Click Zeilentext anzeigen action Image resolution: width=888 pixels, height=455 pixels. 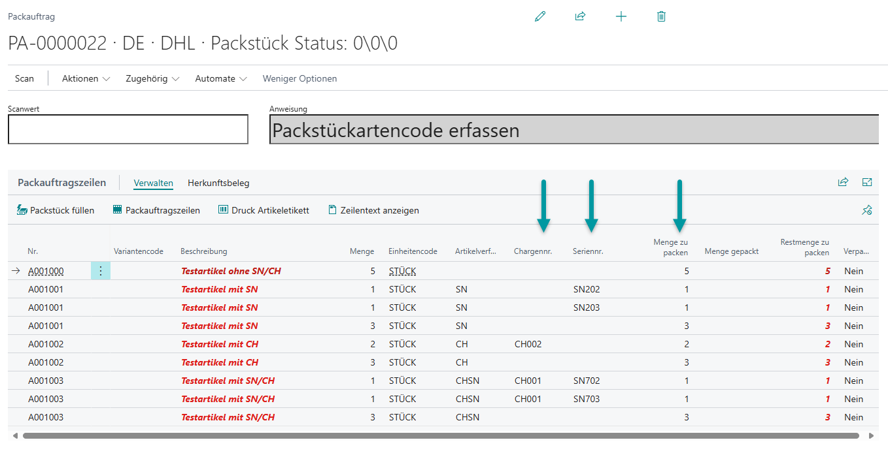tap(373, 210)
